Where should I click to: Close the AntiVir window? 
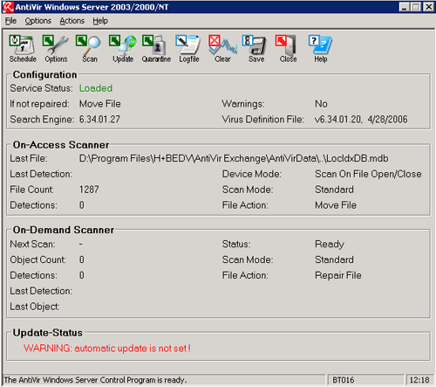point(429,7)
